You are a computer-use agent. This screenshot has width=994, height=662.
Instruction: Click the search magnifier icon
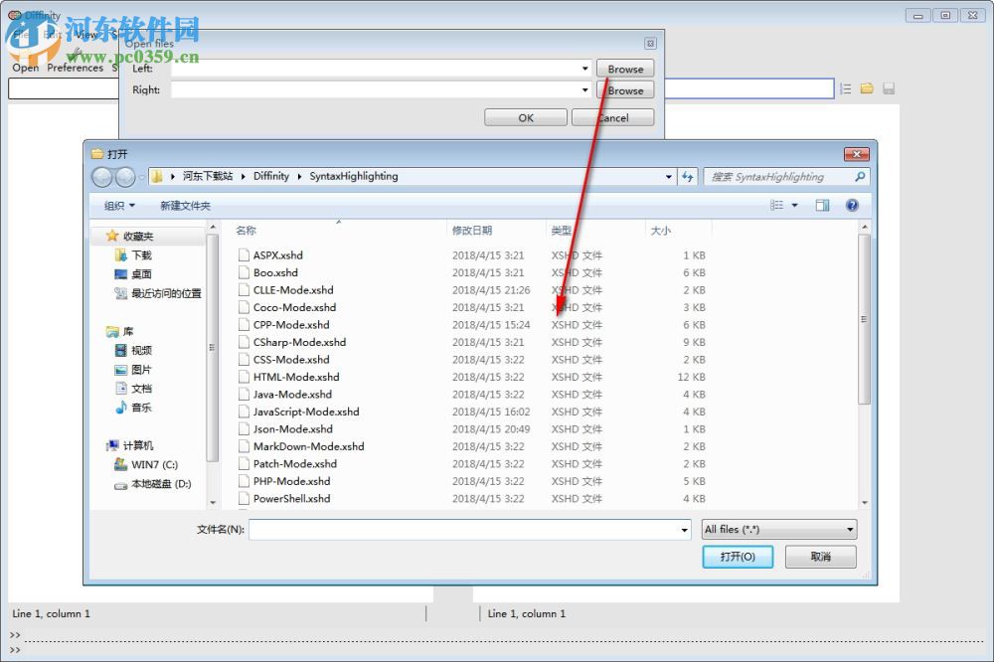coord(860,177)
